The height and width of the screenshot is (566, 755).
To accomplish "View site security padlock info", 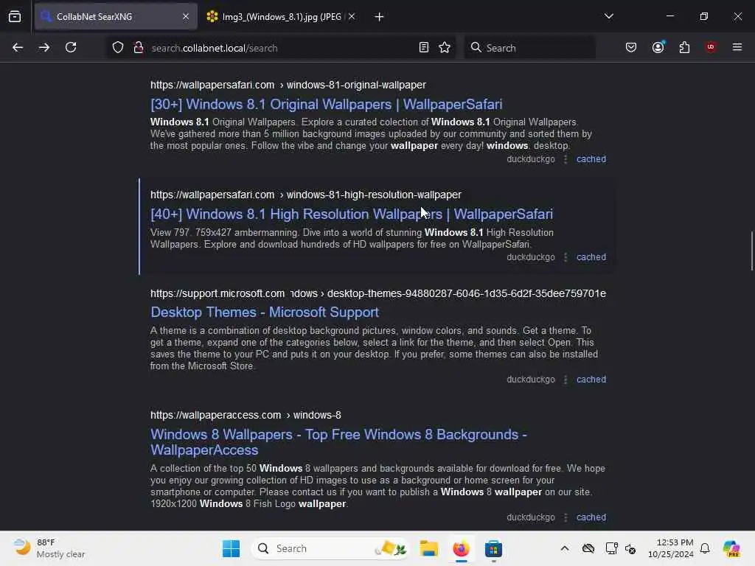I will click(x=139, y=48).
